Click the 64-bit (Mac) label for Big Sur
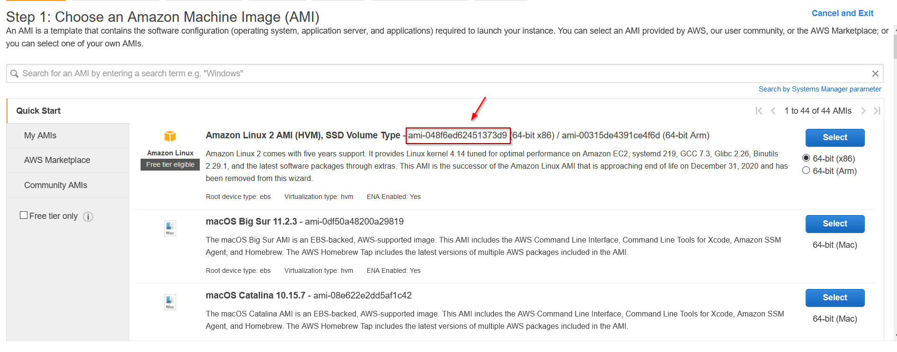Viewport: 897px width, 352px height. [835, 245]
